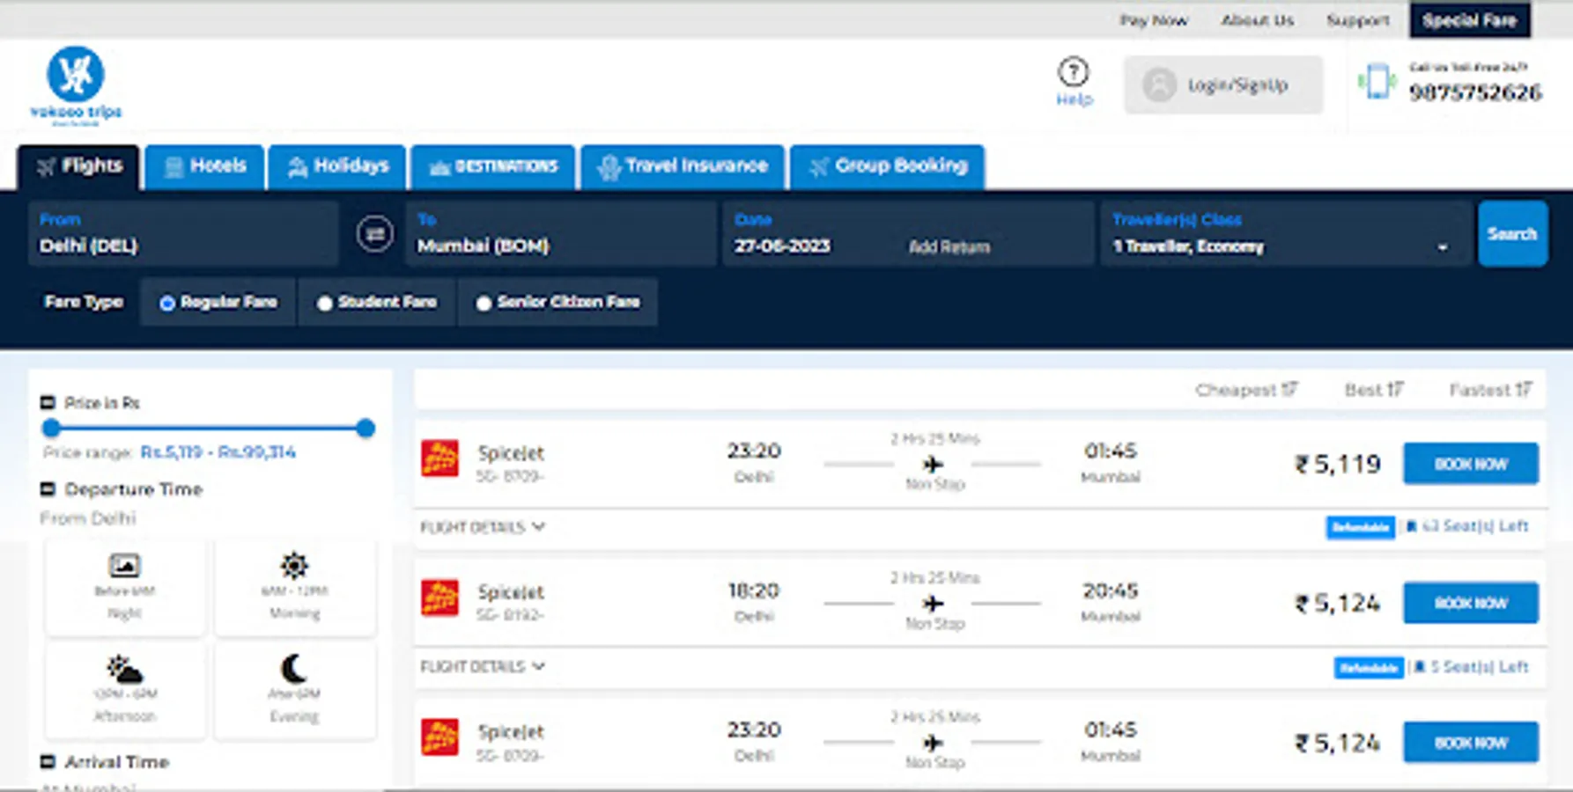The height and width of the screenshot is (792, 1573).
Task: Click the phone icon beside toll-free number
Action: [1377, 82]
